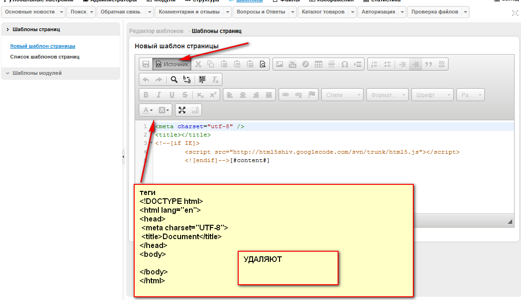Screen dimensions: 521x300
Task: Open the special character Omega icon
Action: click(345, 64)
